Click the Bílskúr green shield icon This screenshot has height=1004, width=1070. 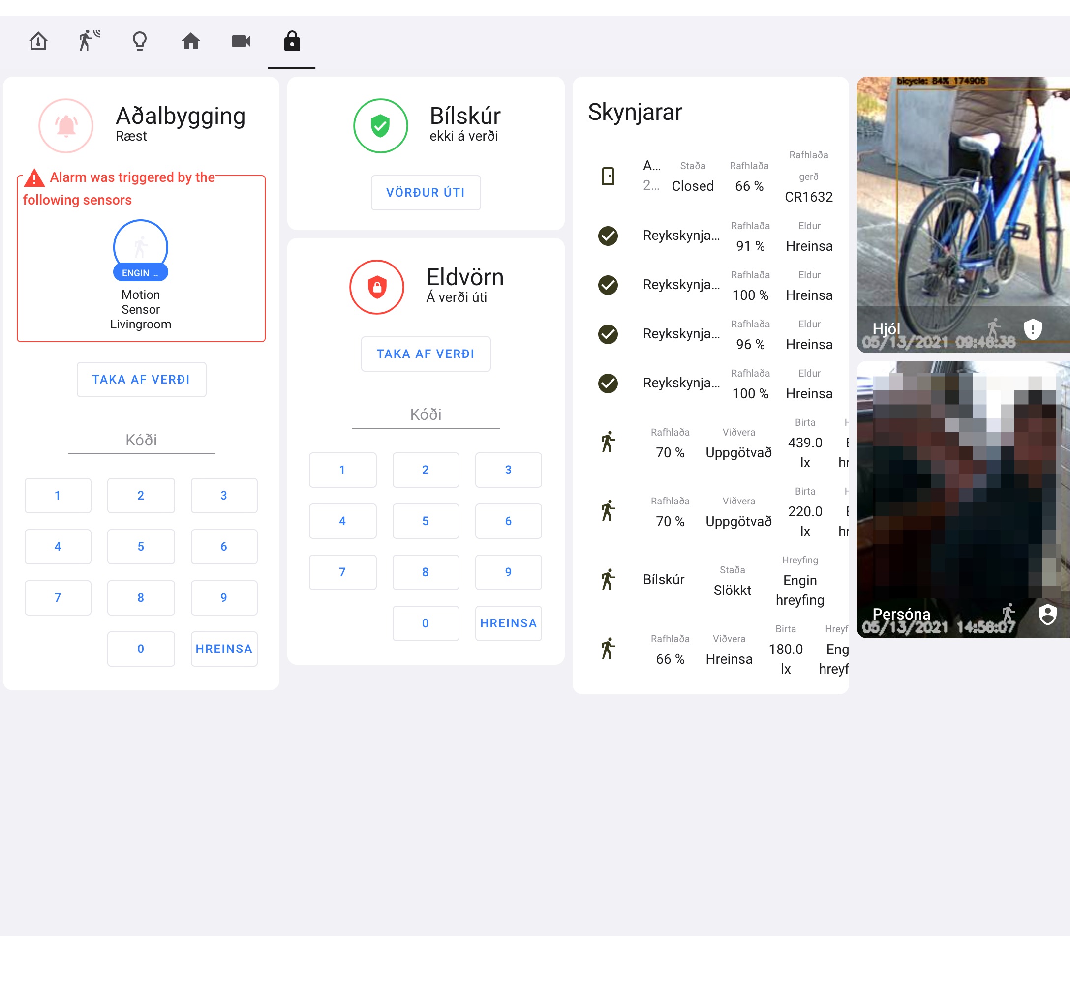coord(380,125)
